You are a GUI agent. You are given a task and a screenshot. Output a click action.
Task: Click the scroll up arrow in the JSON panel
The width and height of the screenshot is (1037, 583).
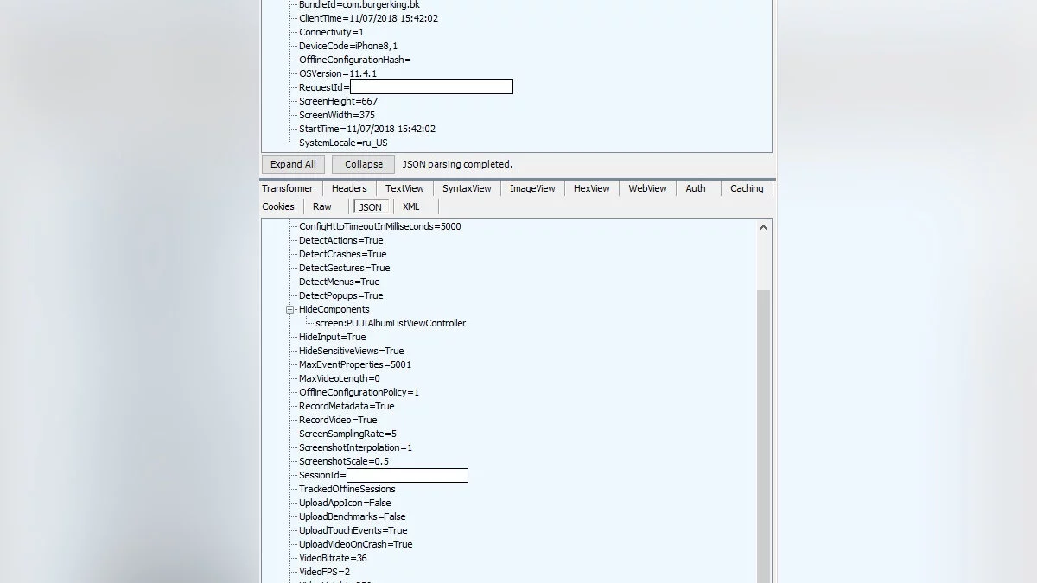[x=763, y=227]
